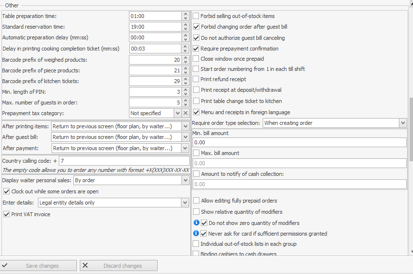Click the Country calling code field
Screen dimensions: 413x274
(x=124, y=161)
